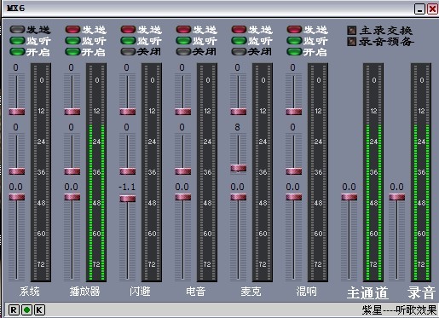Click the volume fader knob of 麦克 channel

[x=239, y=197]
